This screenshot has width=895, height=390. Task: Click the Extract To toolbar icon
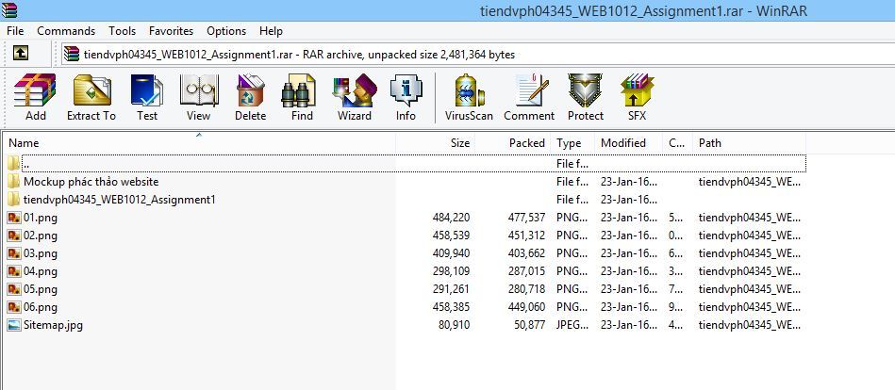91,90
